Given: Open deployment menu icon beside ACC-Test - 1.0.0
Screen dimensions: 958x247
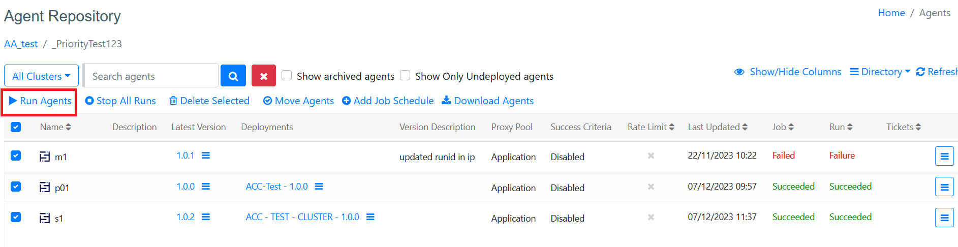Looking at the screenshot, I should point(319,187).
